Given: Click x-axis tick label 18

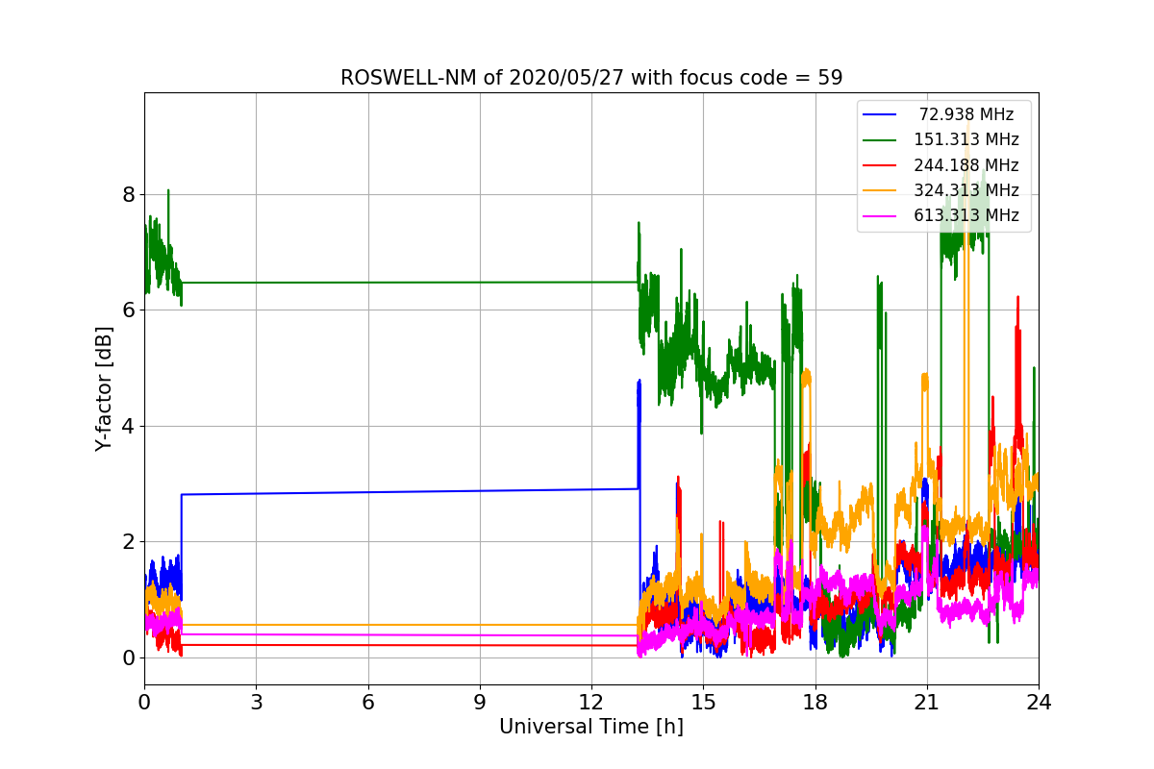Looking at the screenshot, I should click(x=815, y=702).
